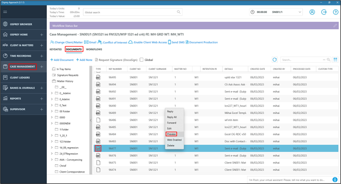Expand Banks & Journals plus button
Viewport: 341px width, 184px height.
click(x=42, y=88)
